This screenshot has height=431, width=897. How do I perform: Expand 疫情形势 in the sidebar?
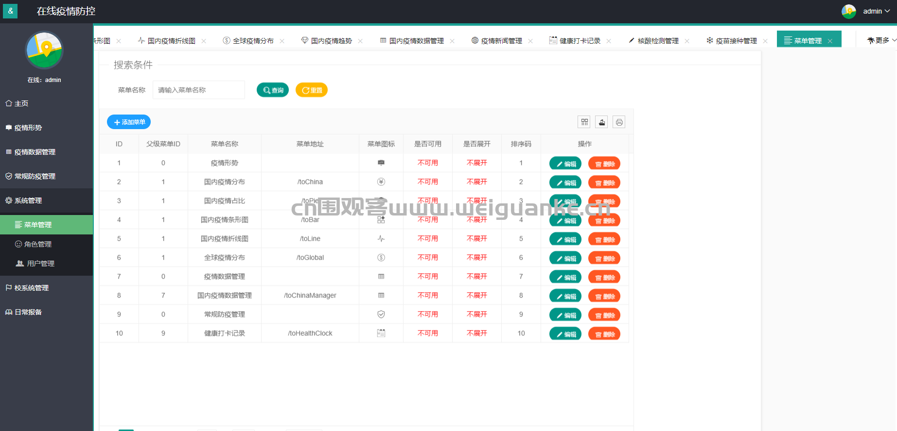point(28,128)
